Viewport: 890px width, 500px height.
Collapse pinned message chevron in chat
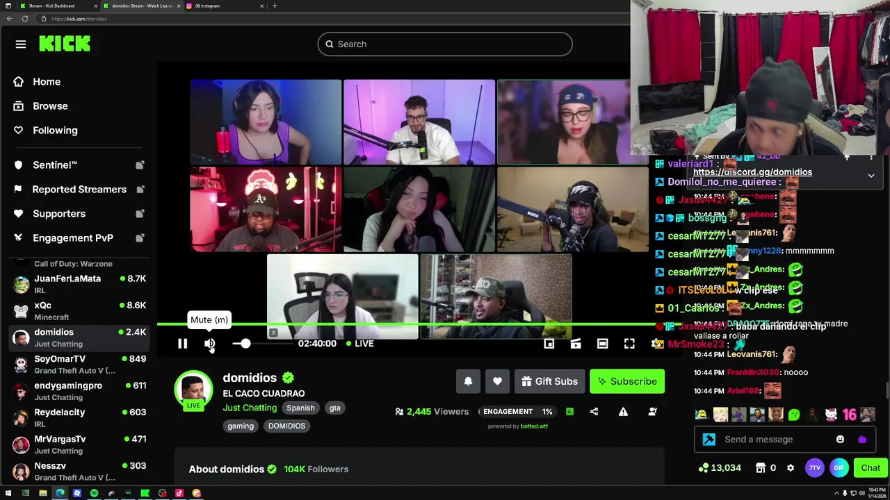871,176
